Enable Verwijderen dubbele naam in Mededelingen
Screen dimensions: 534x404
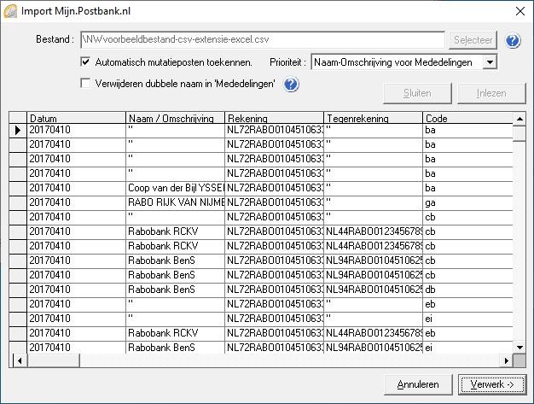point(85,83)
